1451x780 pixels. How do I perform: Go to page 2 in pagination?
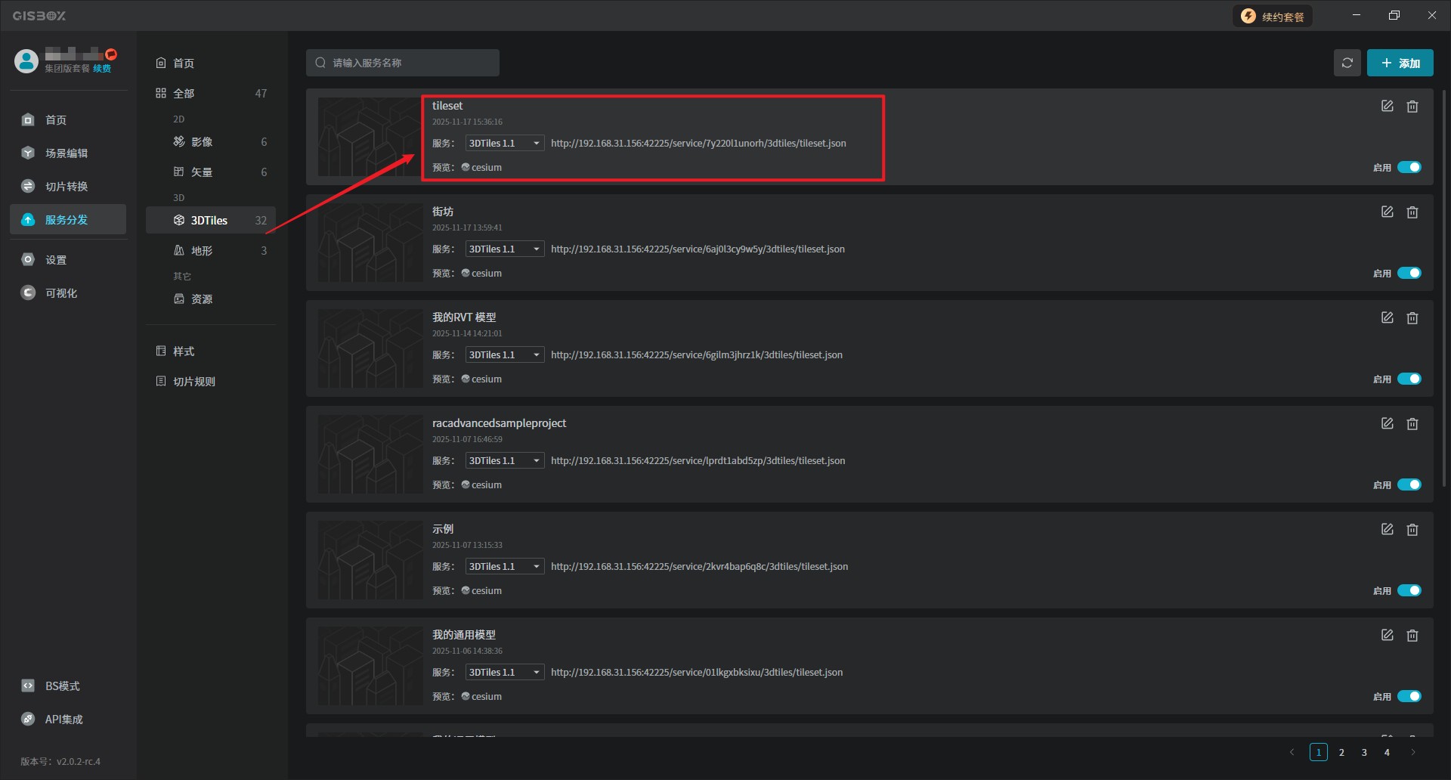coord(1341,752)
